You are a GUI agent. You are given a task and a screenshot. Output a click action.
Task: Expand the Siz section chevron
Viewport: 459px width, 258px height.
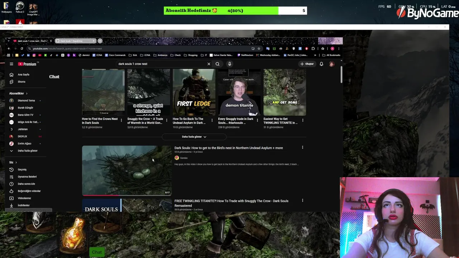(16, 162)
